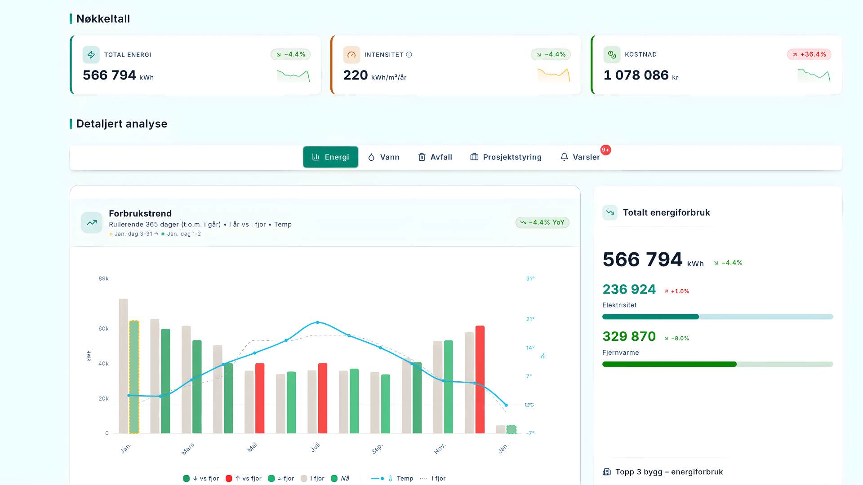
Task: Toggle the 'Nå' legend item
Action: click(x=340, y=478)
